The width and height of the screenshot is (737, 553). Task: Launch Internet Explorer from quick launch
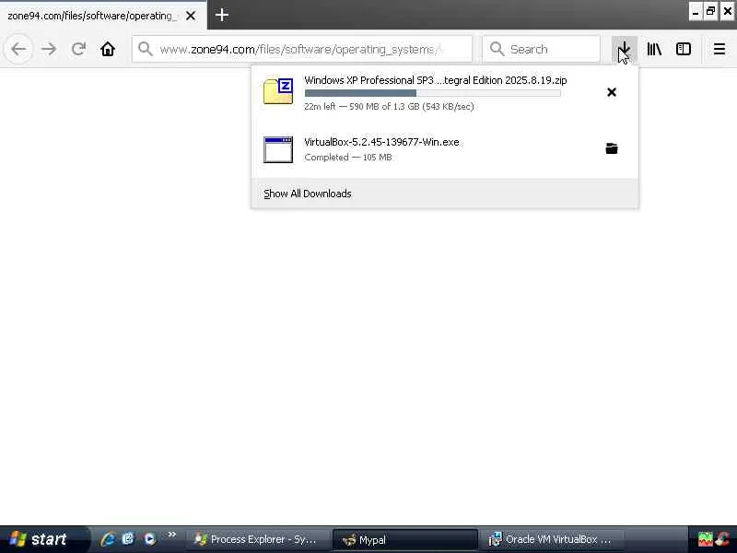[108, 539]
